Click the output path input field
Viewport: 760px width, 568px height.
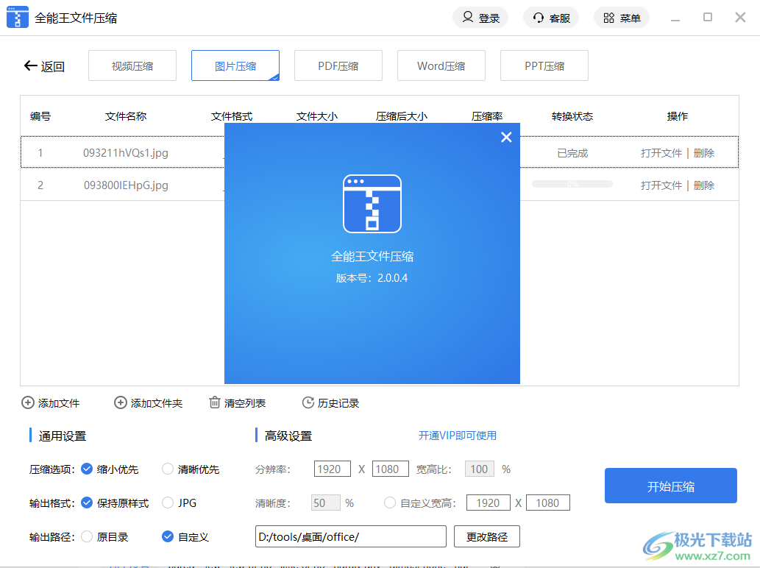pyautogui.click(x=350, y=536)
